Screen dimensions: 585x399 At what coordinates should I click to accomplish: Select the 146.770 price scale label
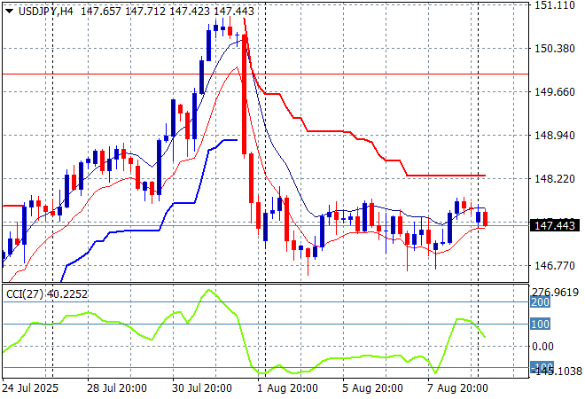pyautogui.click(x=555, y=266)
